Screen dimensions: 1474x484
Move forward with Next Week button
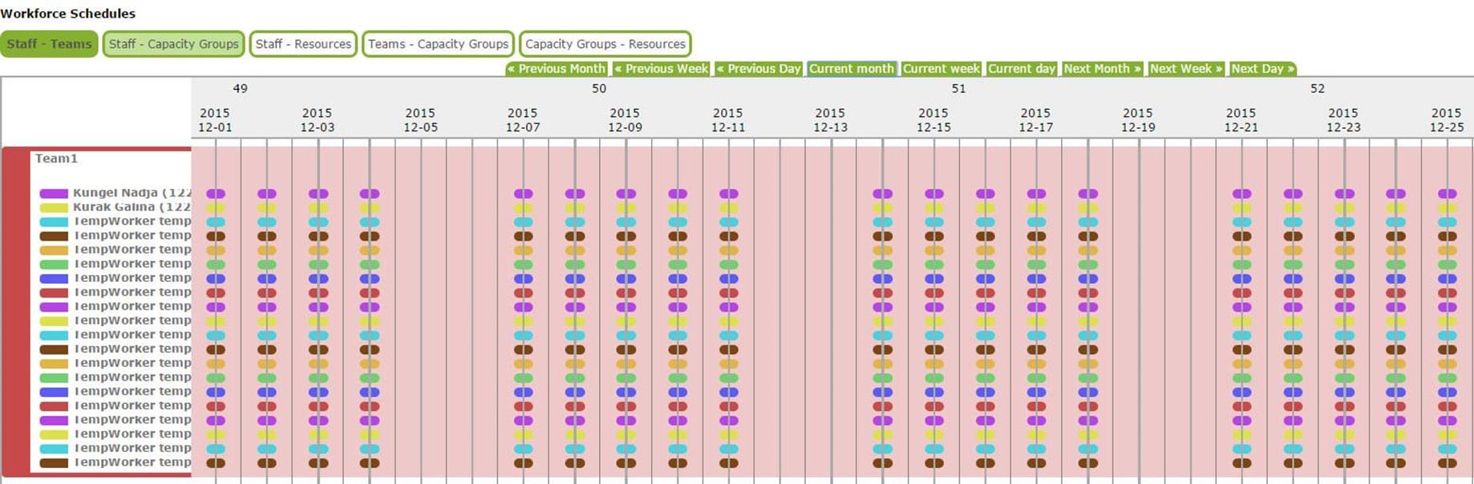point(1186,69)
